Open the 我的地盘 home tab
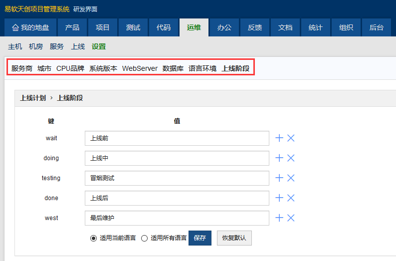396x261 pixels. click(x=30, y=27)
